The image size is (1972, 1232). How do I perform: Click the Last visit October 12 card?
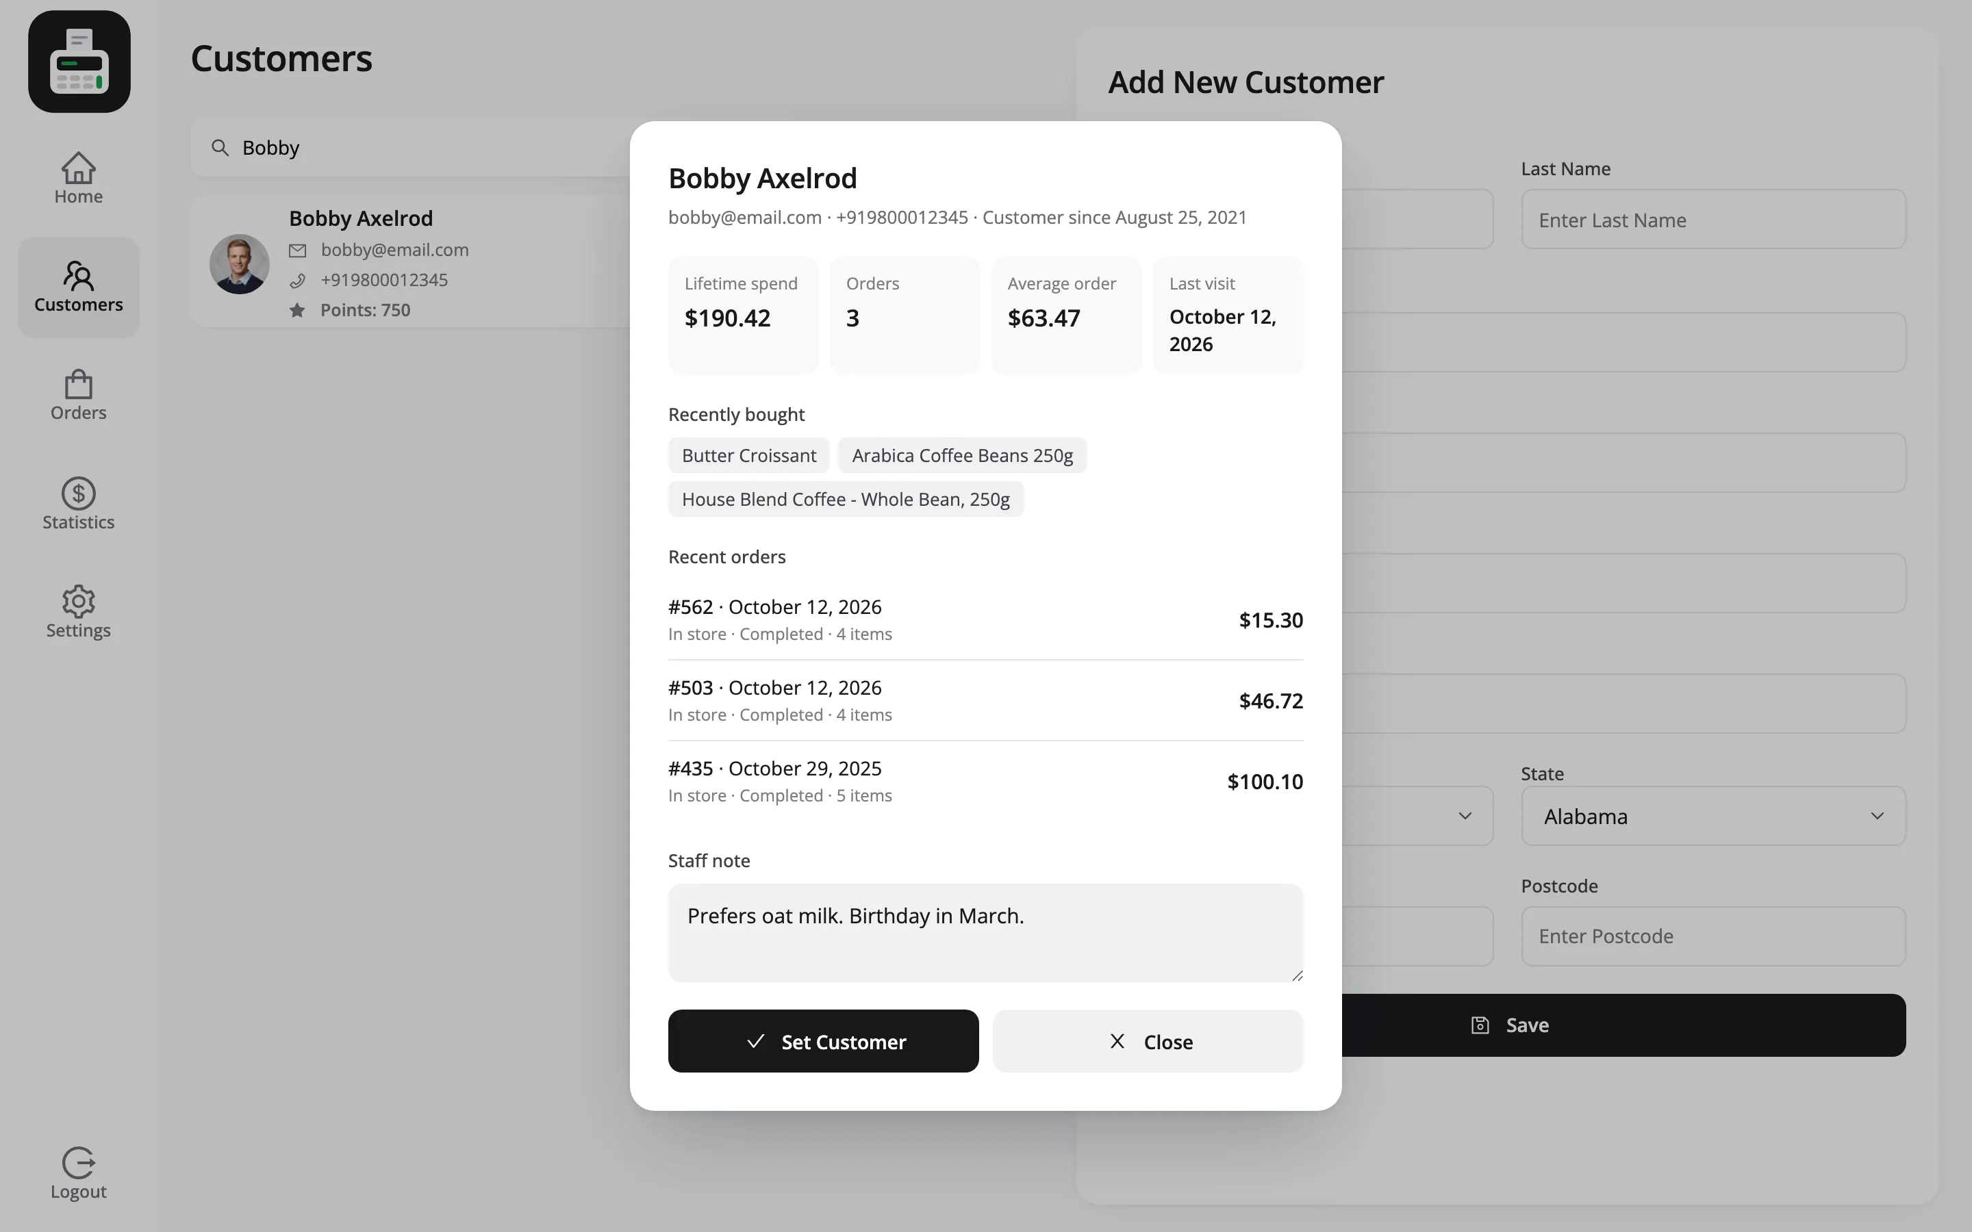[1228, 316]
